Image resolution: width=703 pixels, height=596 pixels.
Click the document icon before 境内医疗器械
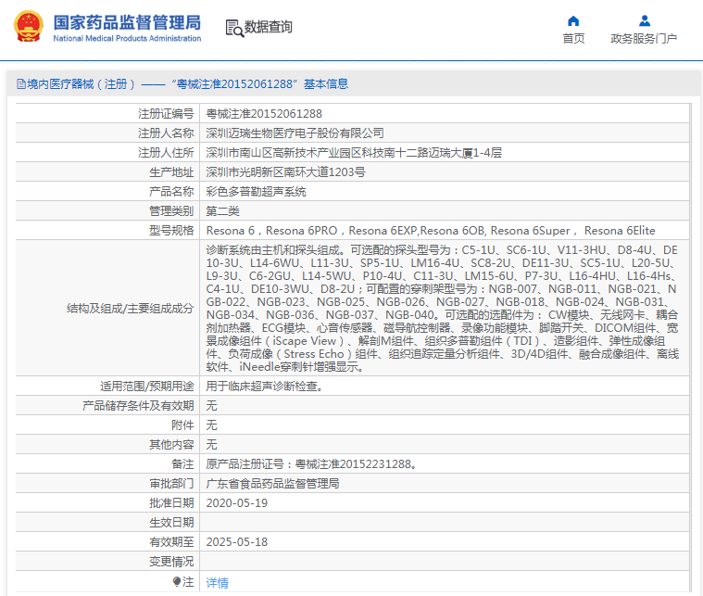click(21, 84)
